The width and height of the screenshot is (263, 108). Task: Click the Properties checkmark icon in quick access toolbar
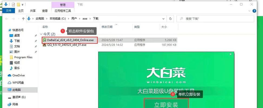click(x=13, y=4)
